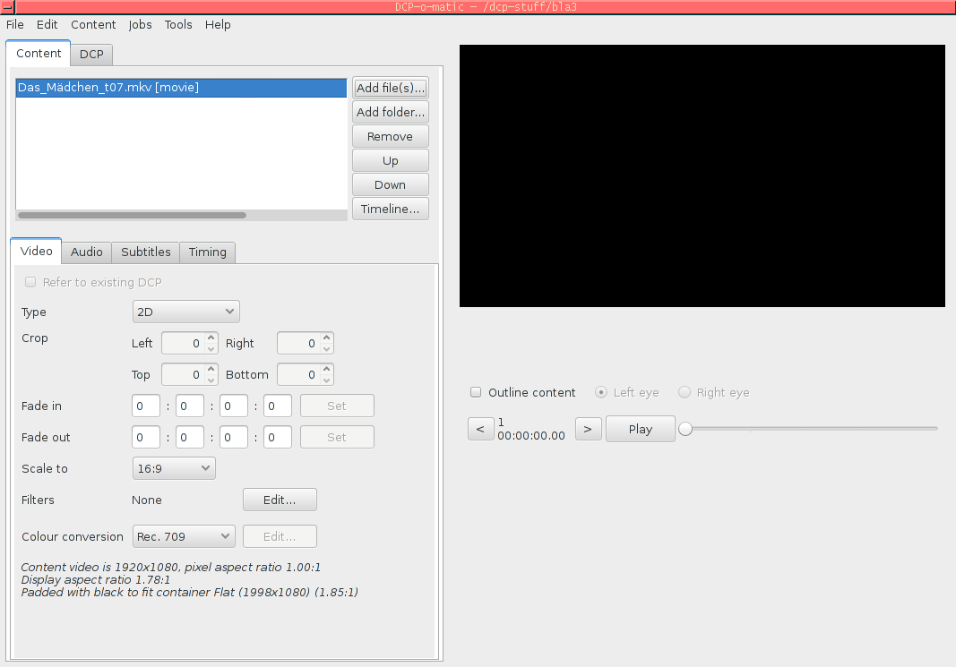The height and width of the screenshot is (667, 956).
Task: Select Das_Mädchen_t07.mkv in content list
Action: pos(181,88)
